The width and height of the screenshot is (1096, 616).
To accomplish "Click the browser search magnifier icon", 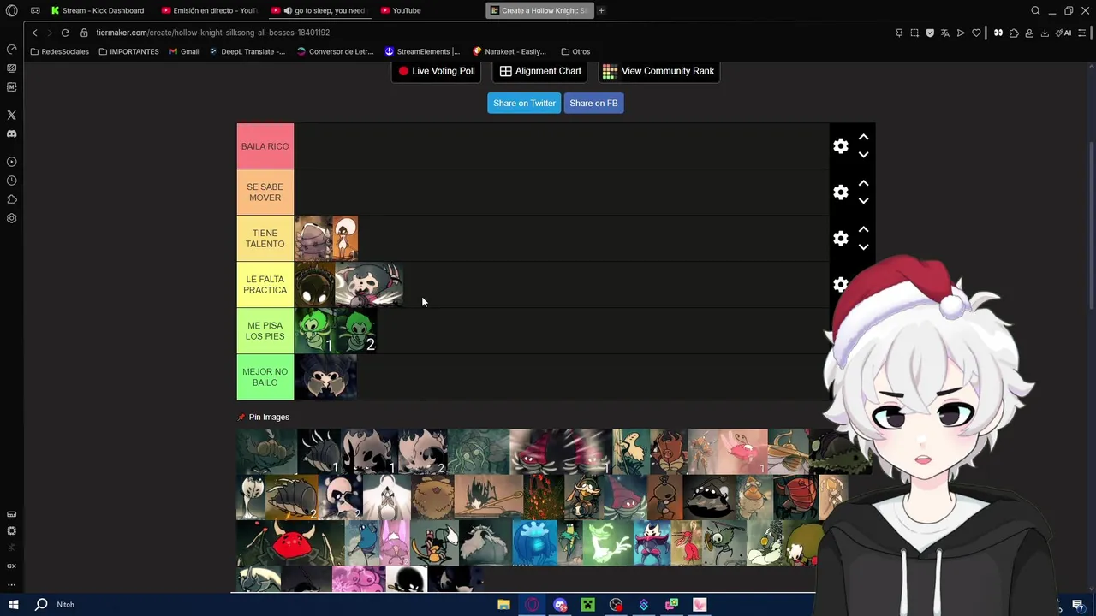I will pos(1035,10).
